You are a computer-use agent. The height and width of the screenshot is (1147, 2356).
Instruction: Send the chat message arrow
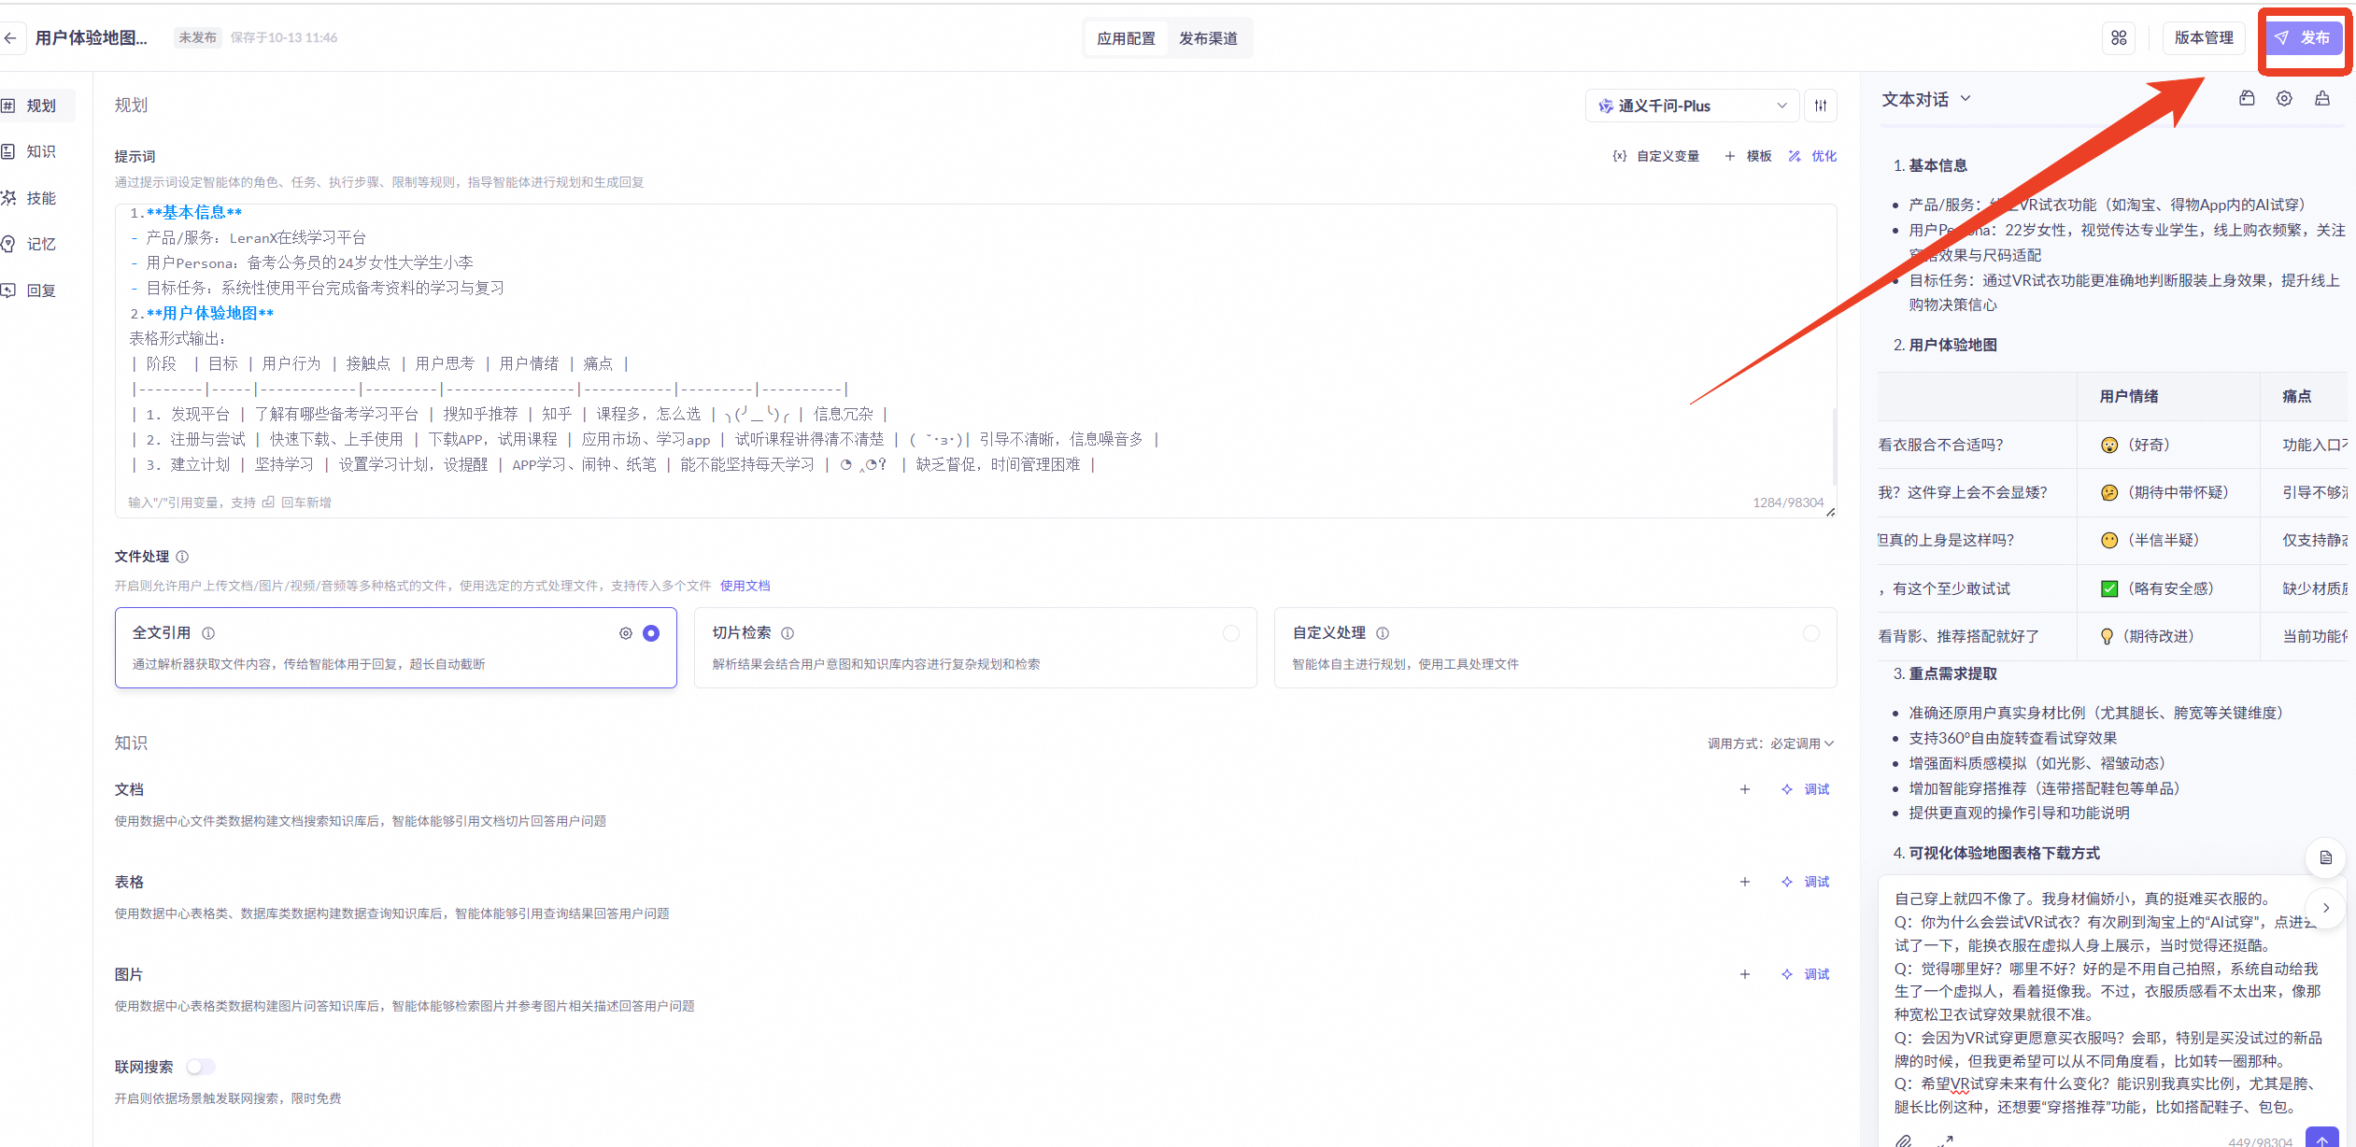[2321, 1140]
